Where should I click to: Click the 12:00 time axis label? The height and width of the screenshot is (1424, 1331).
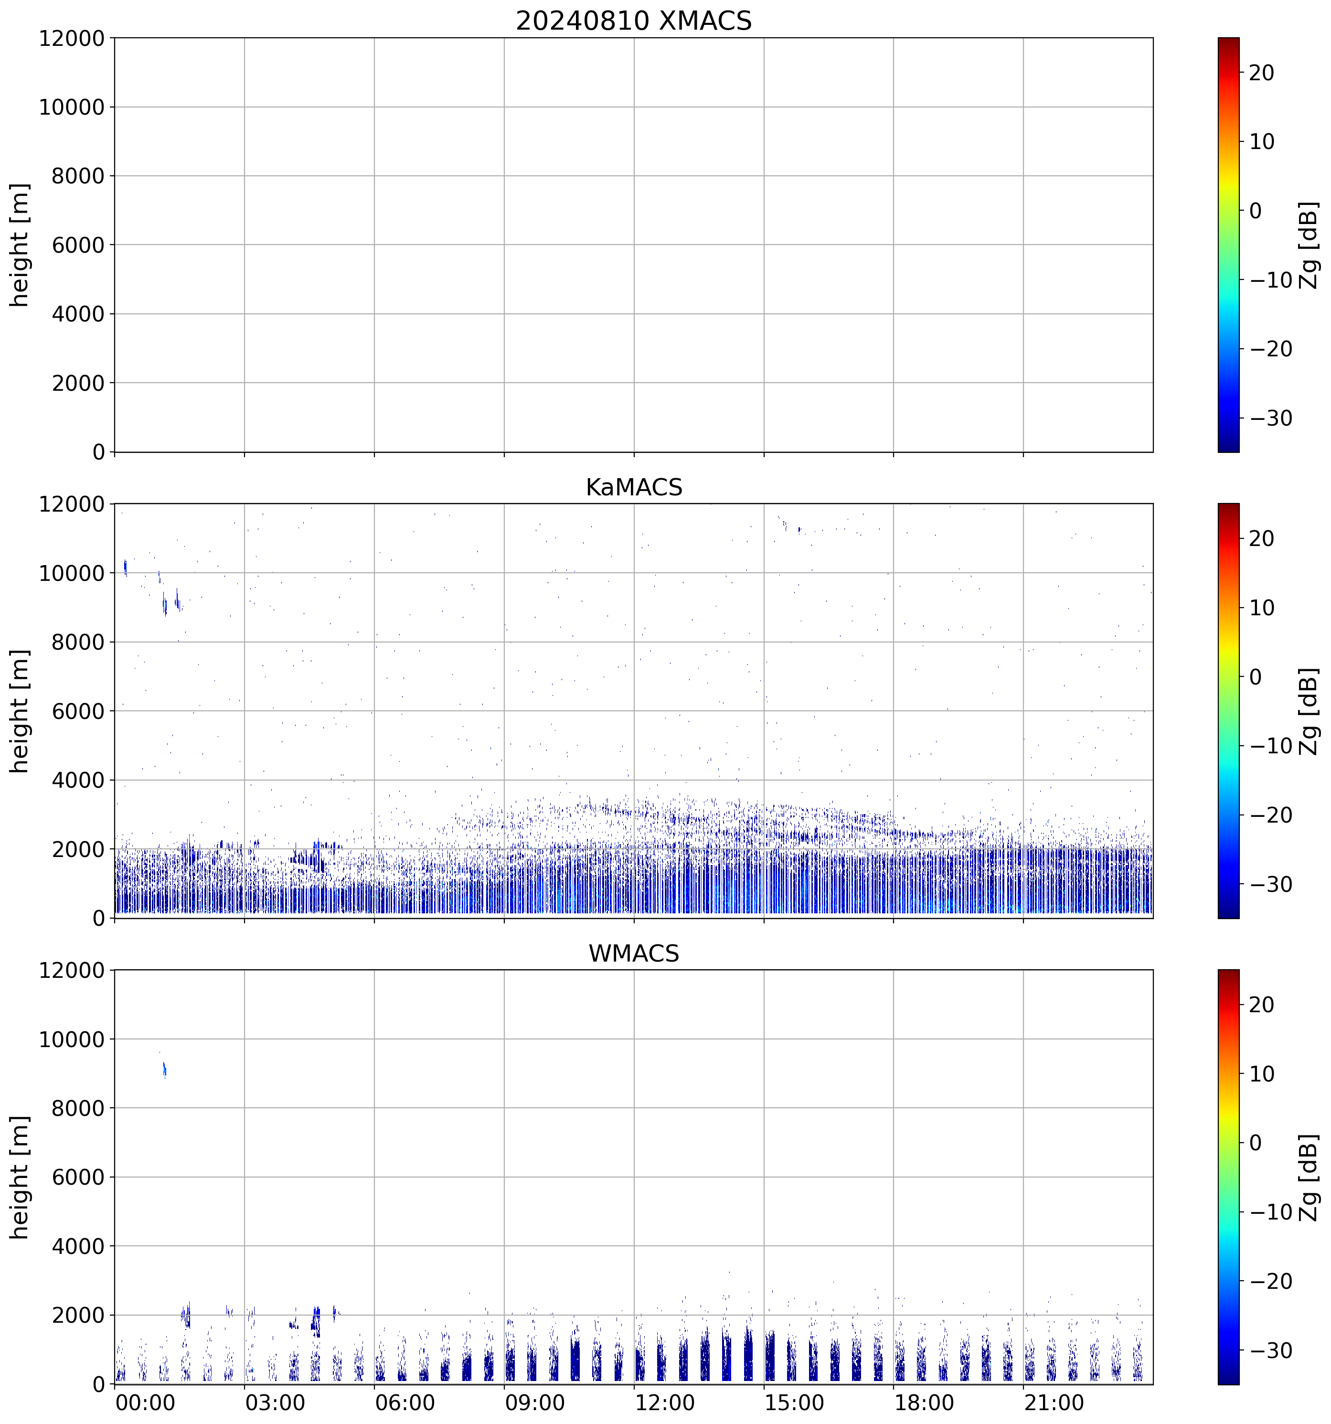[664, 1402]
